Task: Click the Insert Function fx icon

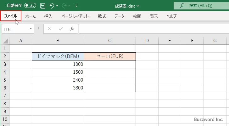Action: point(72,29)
